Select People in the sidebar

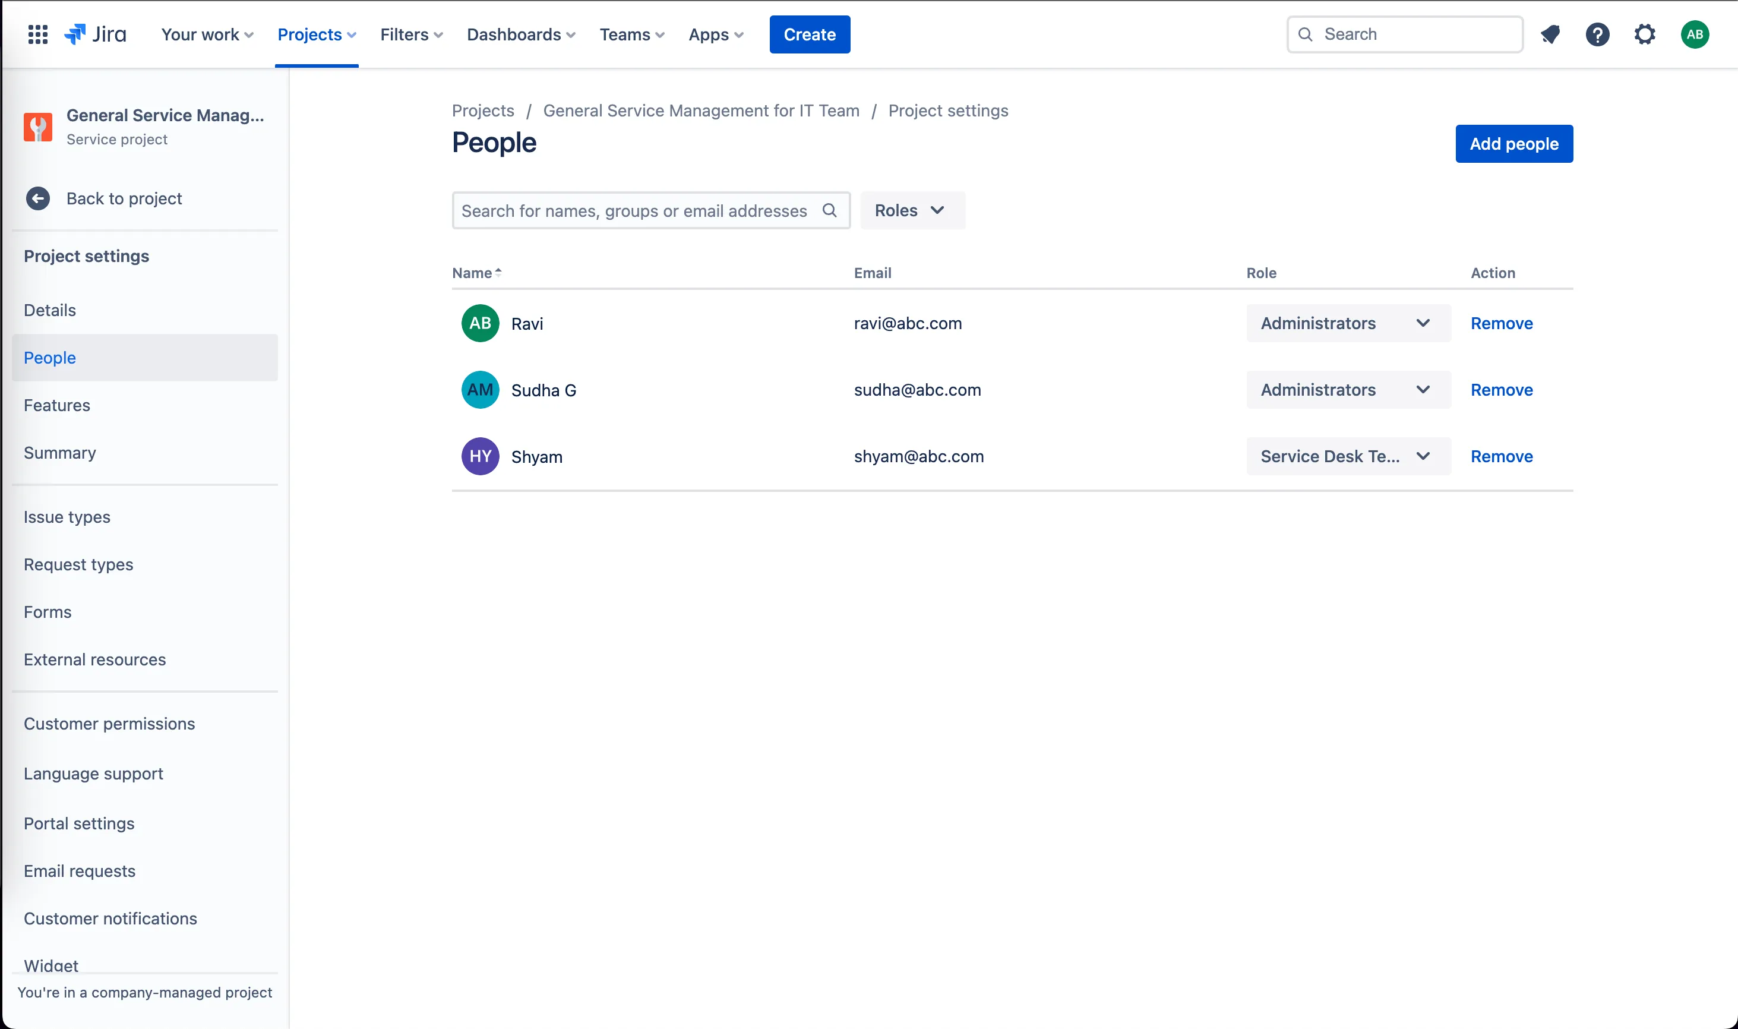(x=145, y=358)
